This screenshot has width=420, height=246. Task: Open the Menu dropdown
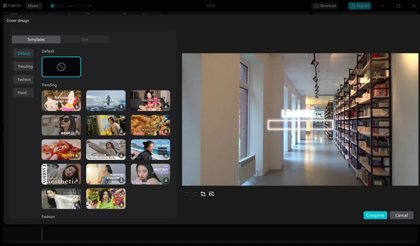point(34,6)
